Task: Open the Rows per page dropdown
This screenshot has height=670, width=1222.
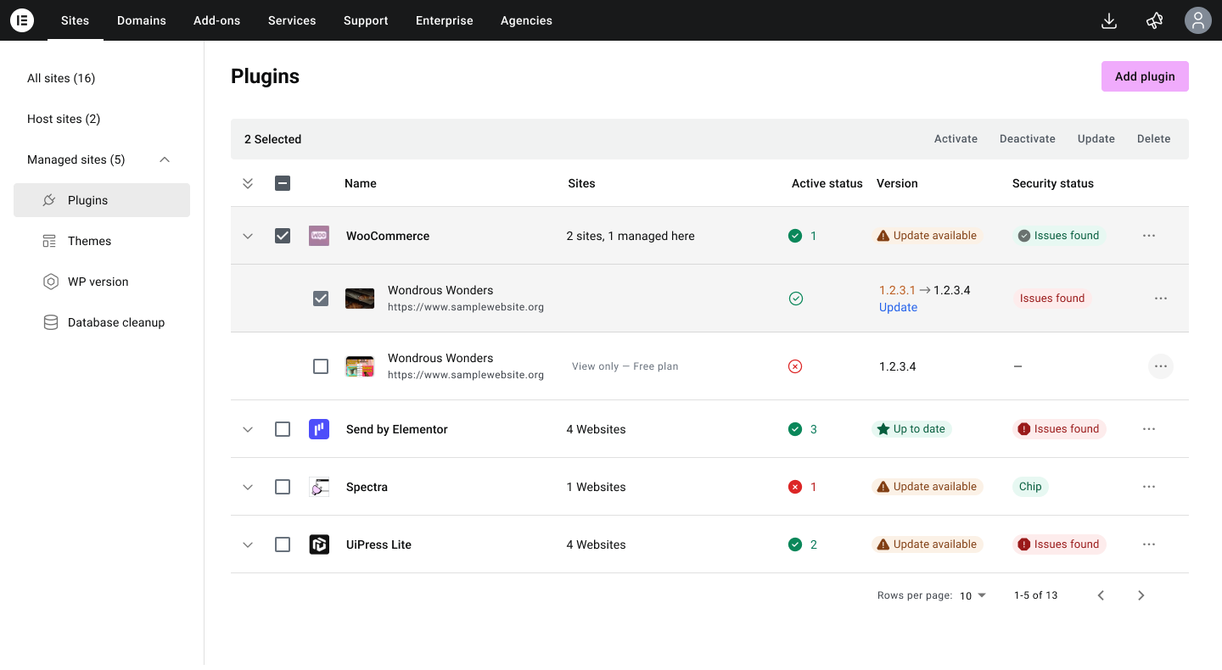Action: click(973, 595)
